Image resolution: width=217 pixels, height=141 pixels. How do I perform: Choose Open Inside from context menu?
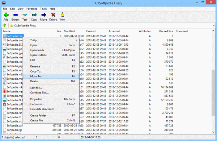[51, 50]
